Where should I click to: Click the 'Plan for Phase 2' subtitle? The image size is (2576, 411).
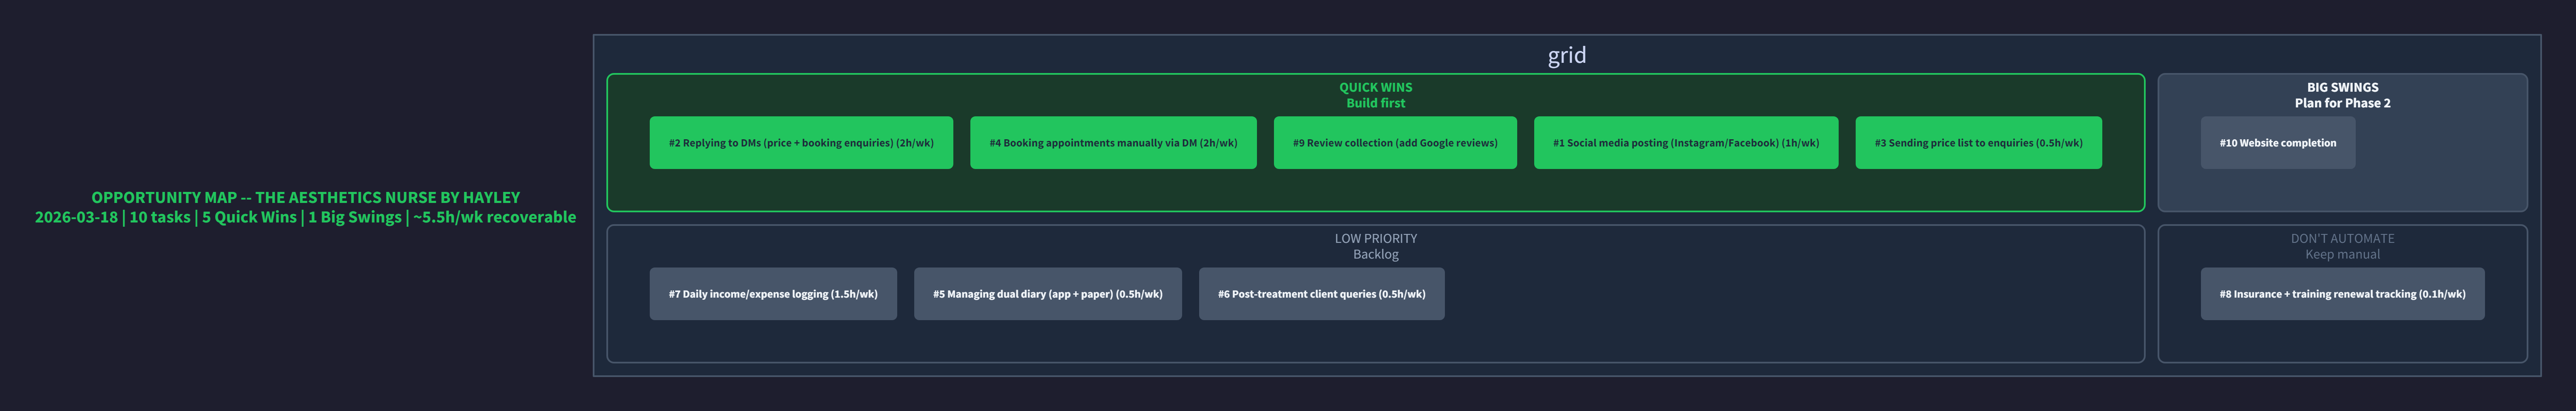click(x=2342, y=103)
